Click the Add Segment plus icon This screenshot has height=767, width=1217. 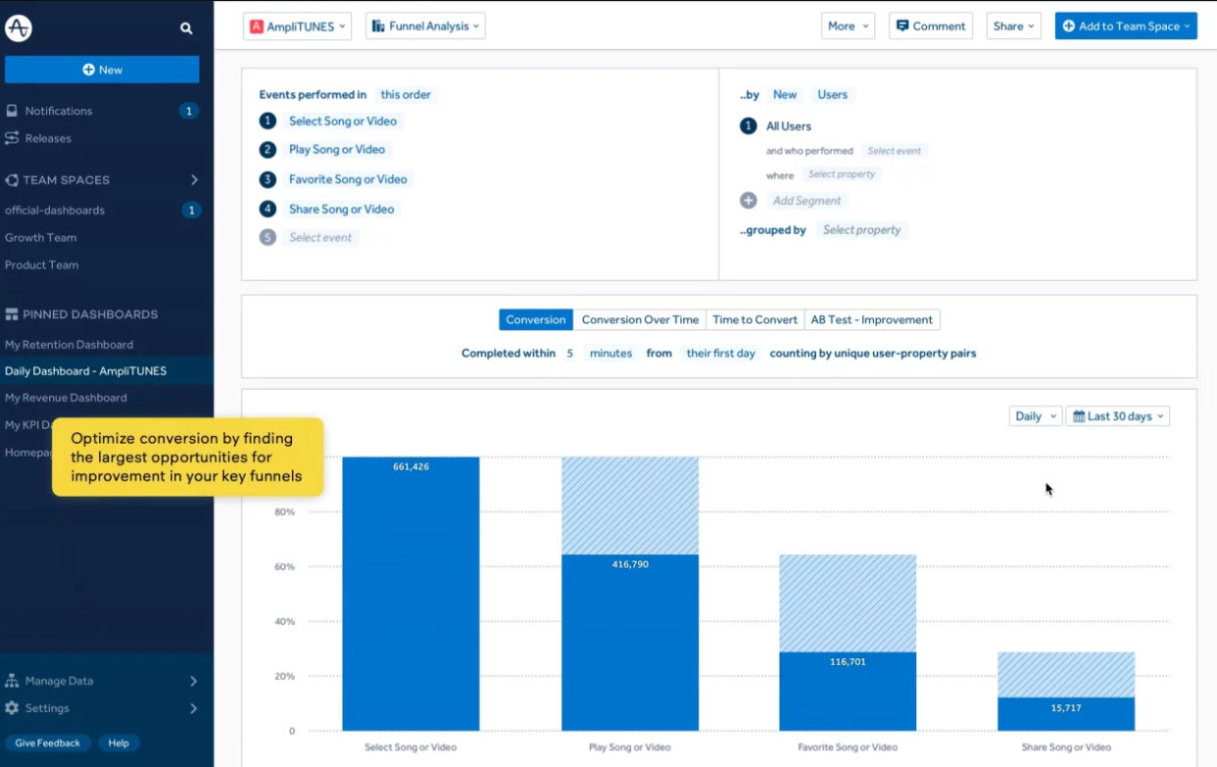pyautogui.click(x=749, y=200)
